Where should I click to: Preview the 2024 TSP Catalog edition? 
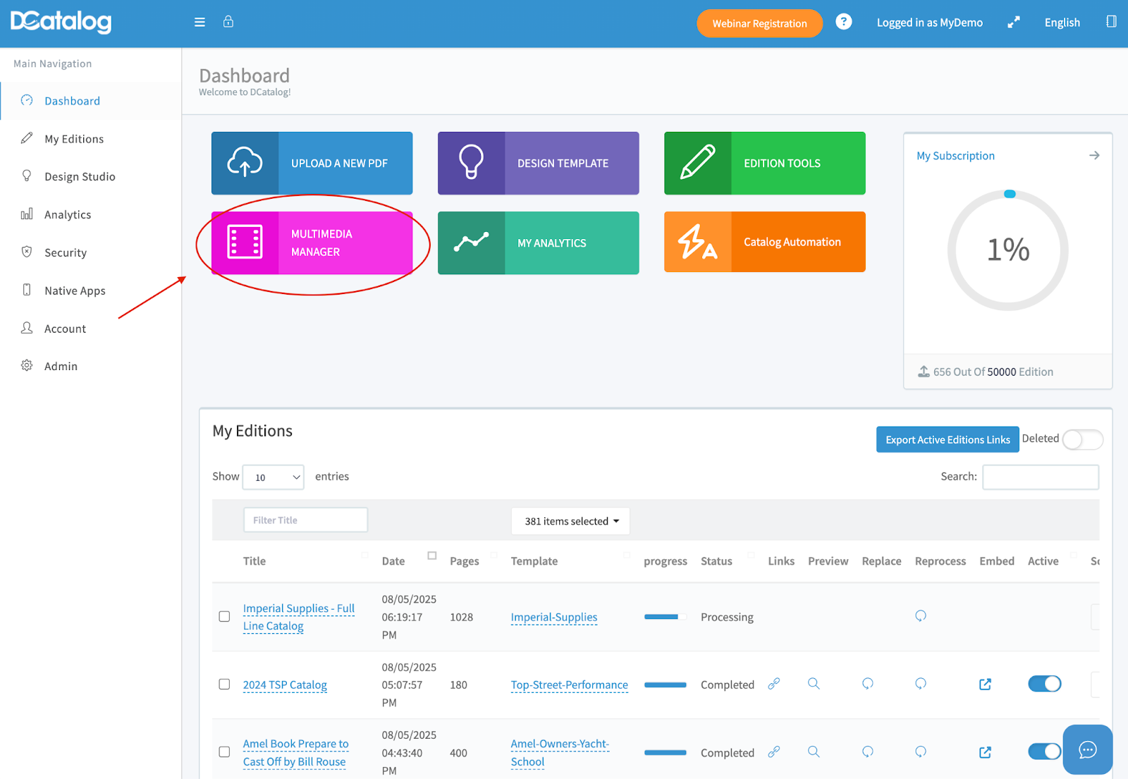[x=814, y=684]
